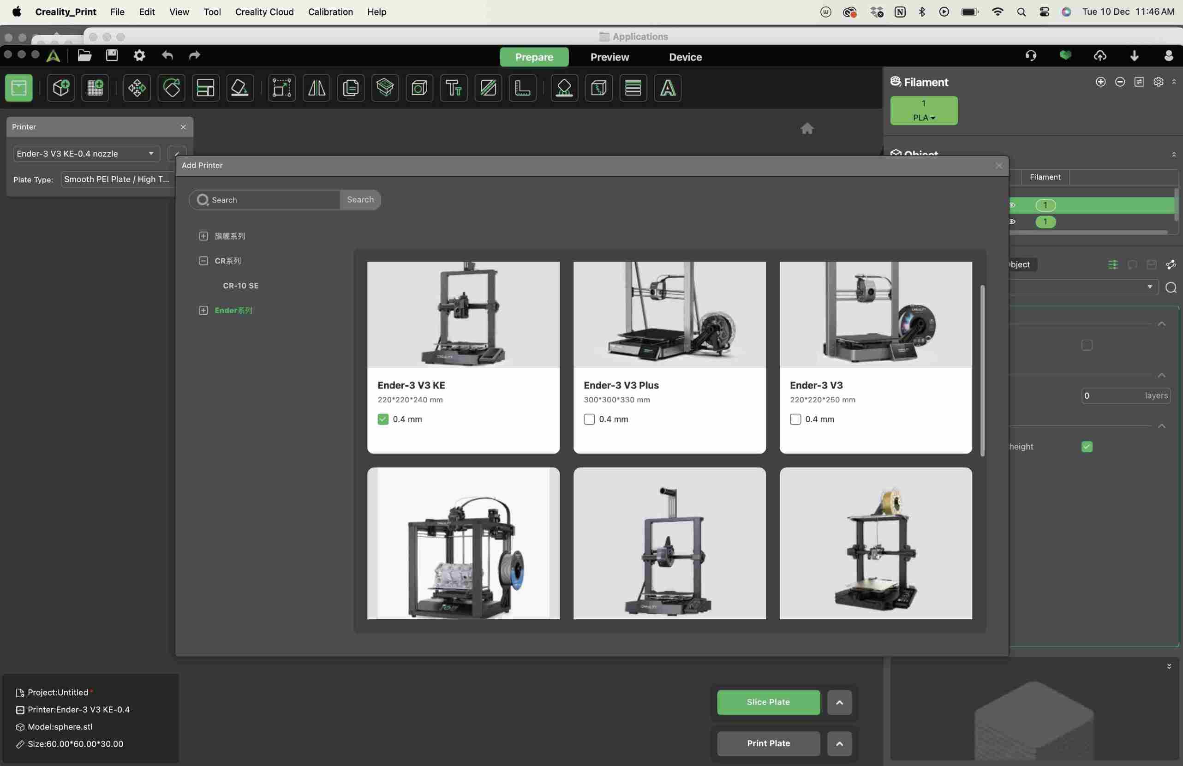Open filament settings gear icon
Screen dimensions: 1183x766
(1158, 82)
